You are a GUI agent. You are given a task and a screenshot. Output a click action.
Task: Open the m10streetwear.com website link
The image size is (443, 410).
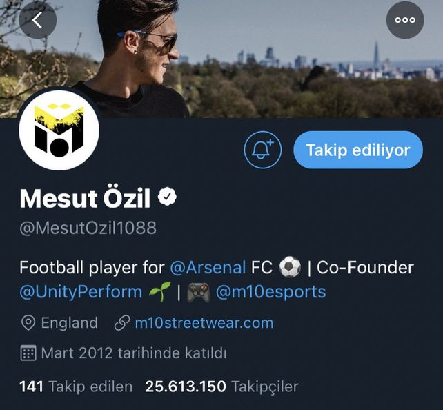pyautogui.click(x=204, y=322)
